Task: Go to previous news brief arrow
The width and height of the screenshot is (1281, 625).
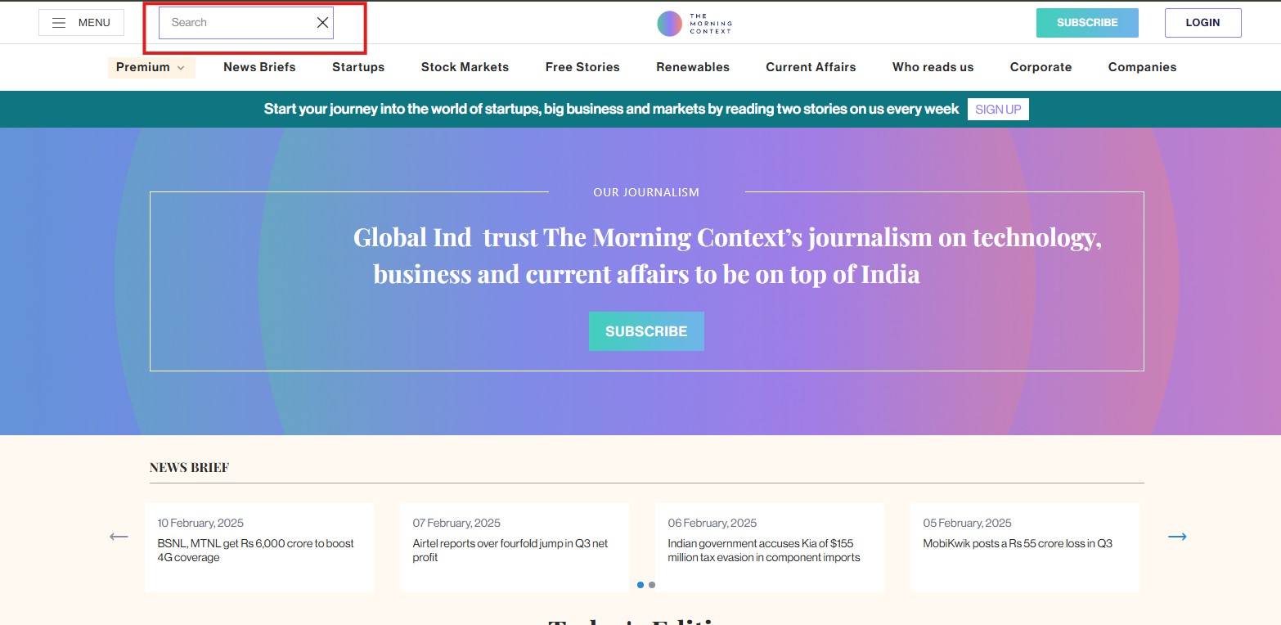Action: click(119, 537)
